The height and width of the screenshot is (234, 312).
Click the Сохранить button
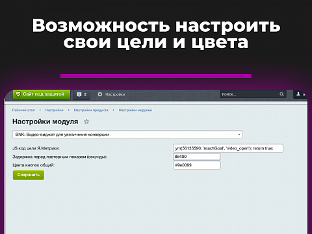(x=29, y=175)
